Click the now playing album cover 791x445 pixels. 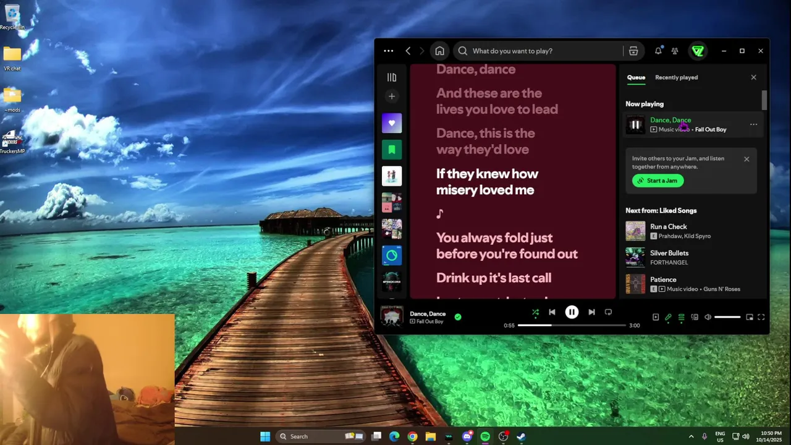point(392,316)
